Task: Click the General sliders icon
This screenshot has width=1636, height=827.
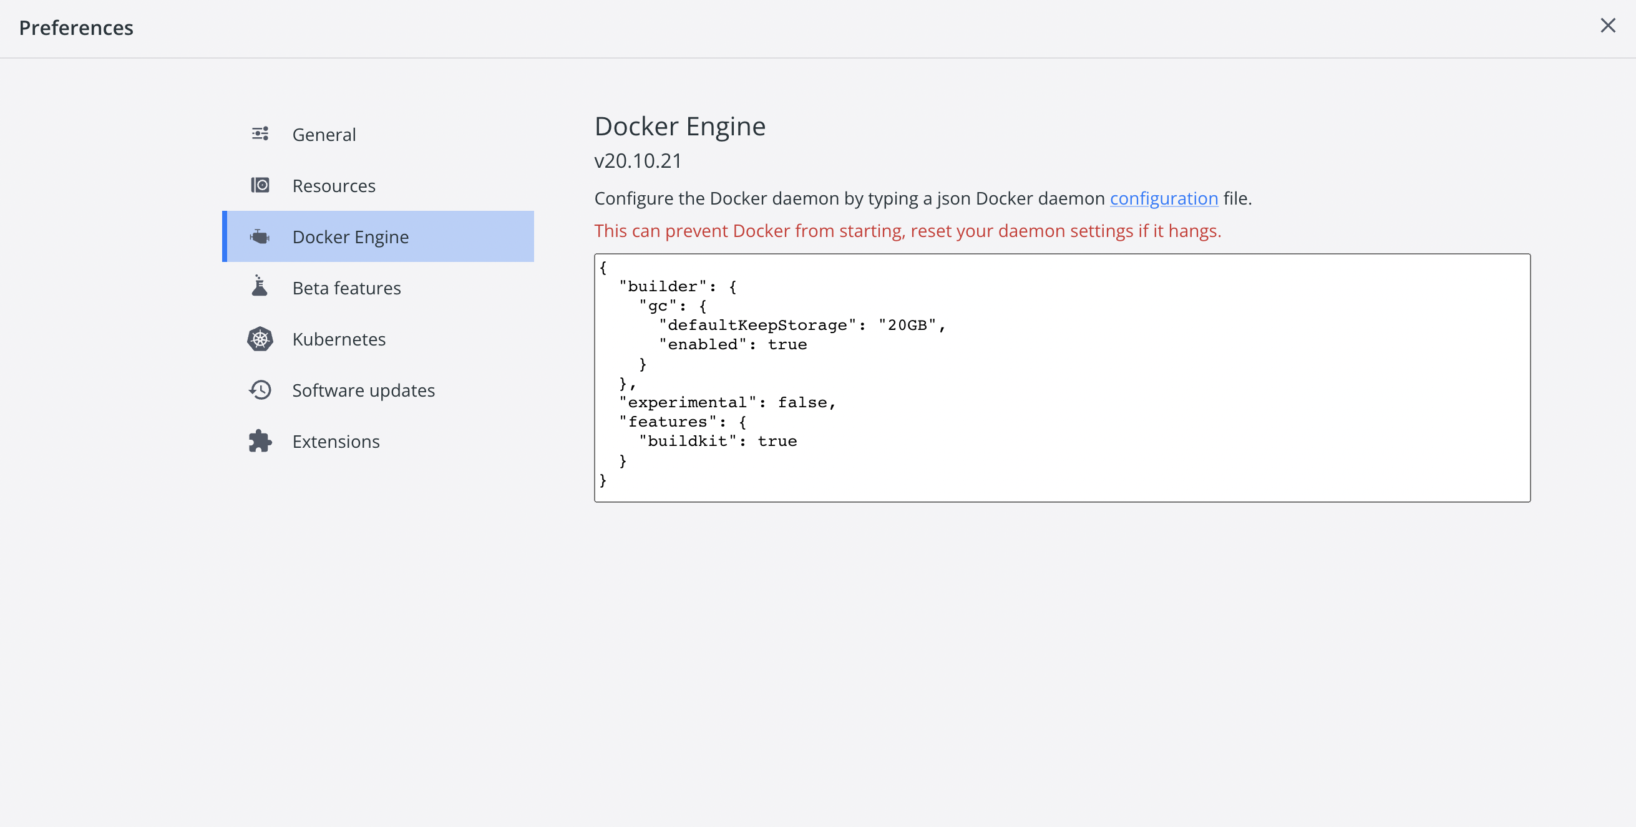Action: tap(260, 134)
